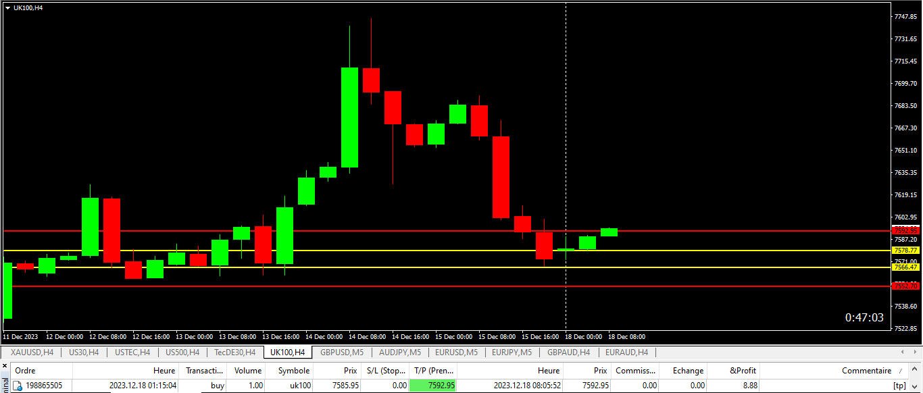This screenshot has height=393, width=923.
Task: Click the order icon beside 198865505
Action: pos(18,386)
